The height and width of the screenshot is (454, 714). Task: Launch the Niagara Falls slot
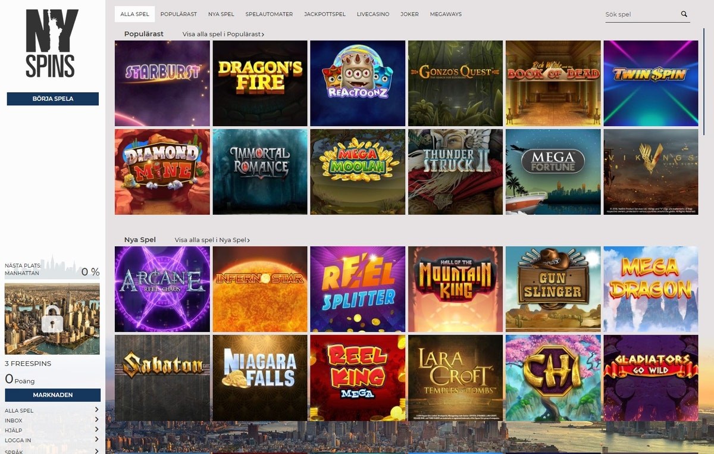click(259, 377)
